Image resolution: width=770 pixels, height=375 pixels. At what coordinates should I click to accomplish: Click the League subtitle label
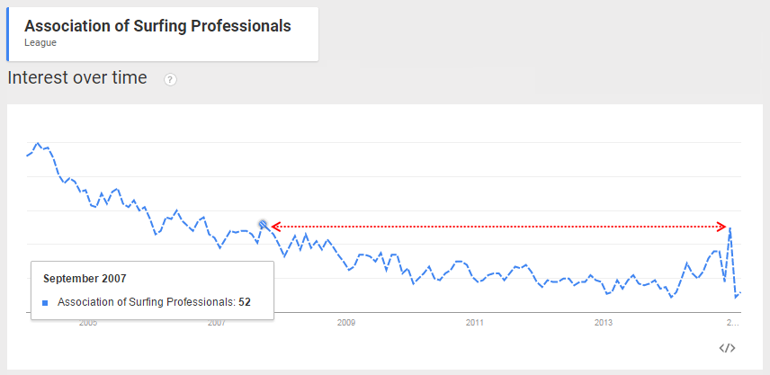[x=40, y=42]
